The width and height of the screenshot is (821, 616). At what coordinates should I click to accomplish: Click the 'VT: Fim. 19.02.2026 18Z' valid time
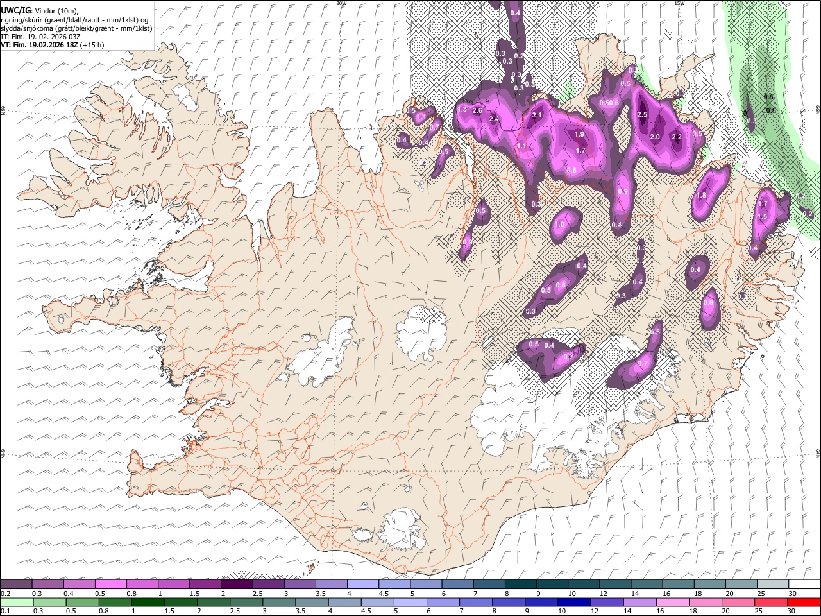(x=40, y=45)
